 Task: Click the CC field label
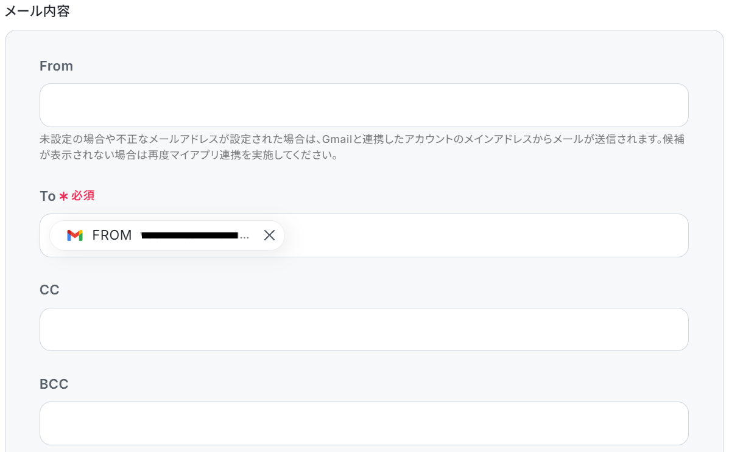[x=49, y=290]
